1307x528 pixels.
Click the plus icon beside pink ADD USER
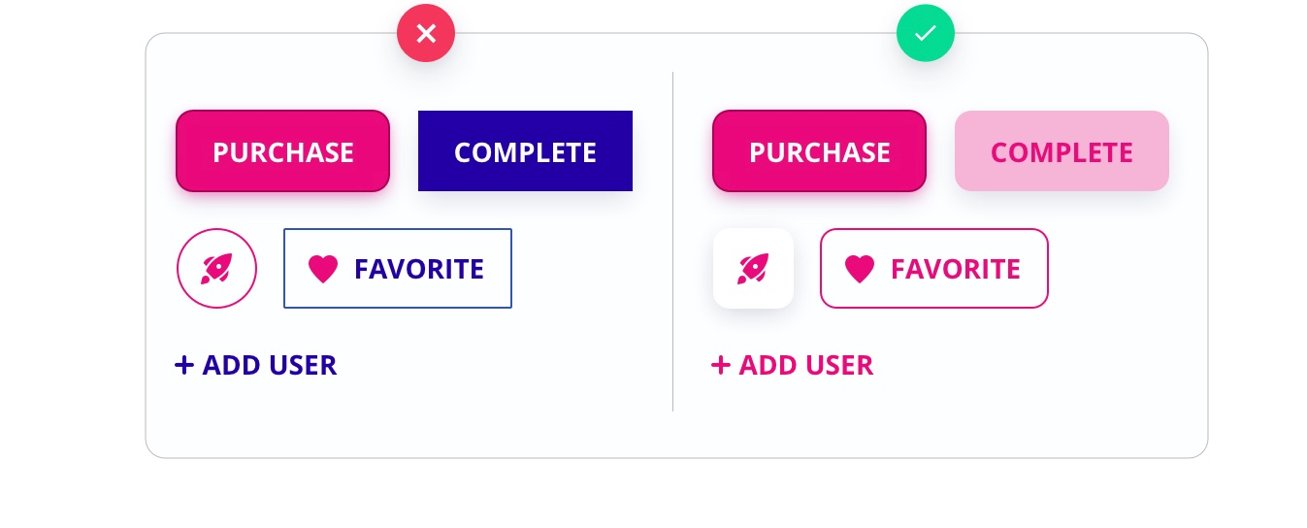[x=720, y=365]
